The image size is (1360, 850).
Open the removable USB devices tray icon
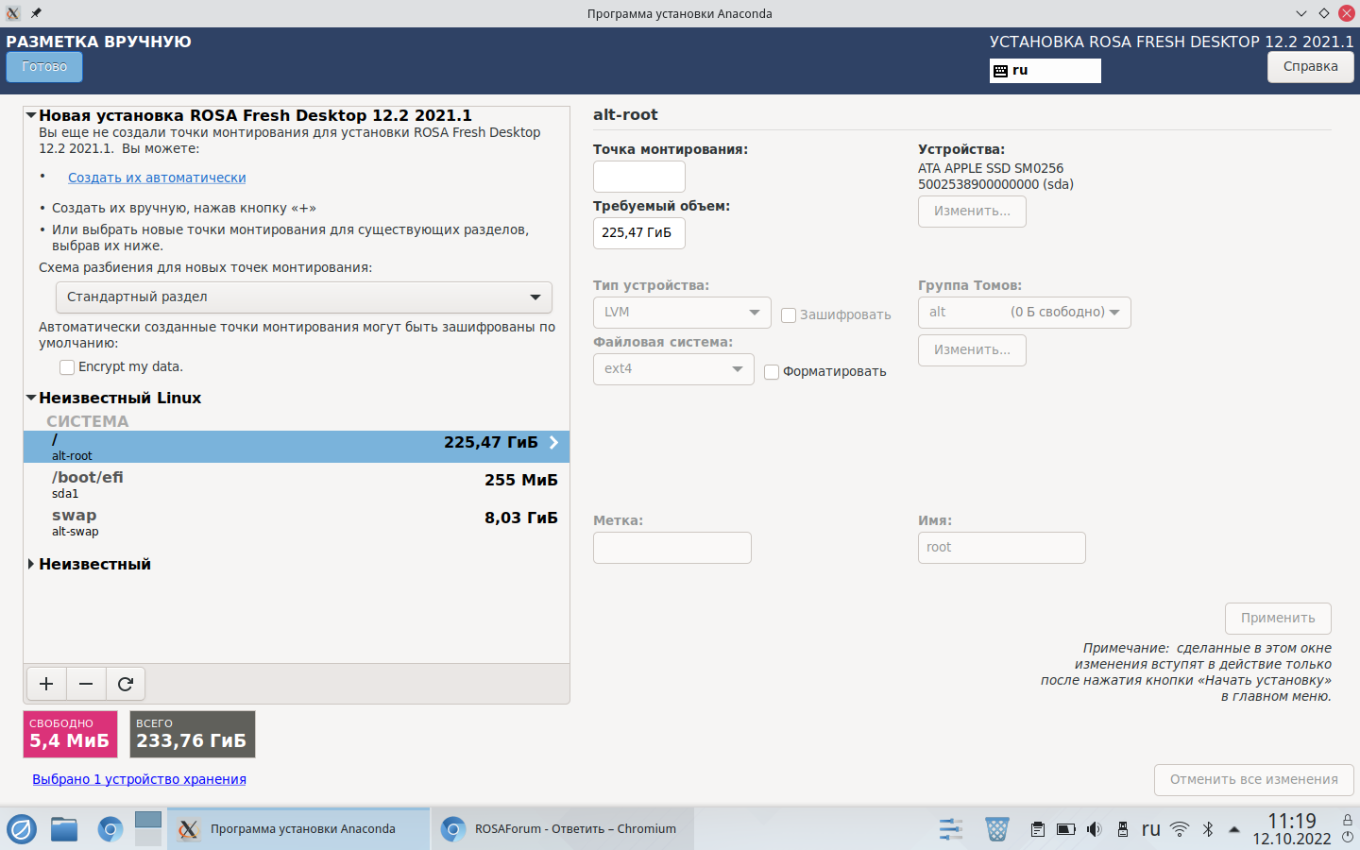1122,829
